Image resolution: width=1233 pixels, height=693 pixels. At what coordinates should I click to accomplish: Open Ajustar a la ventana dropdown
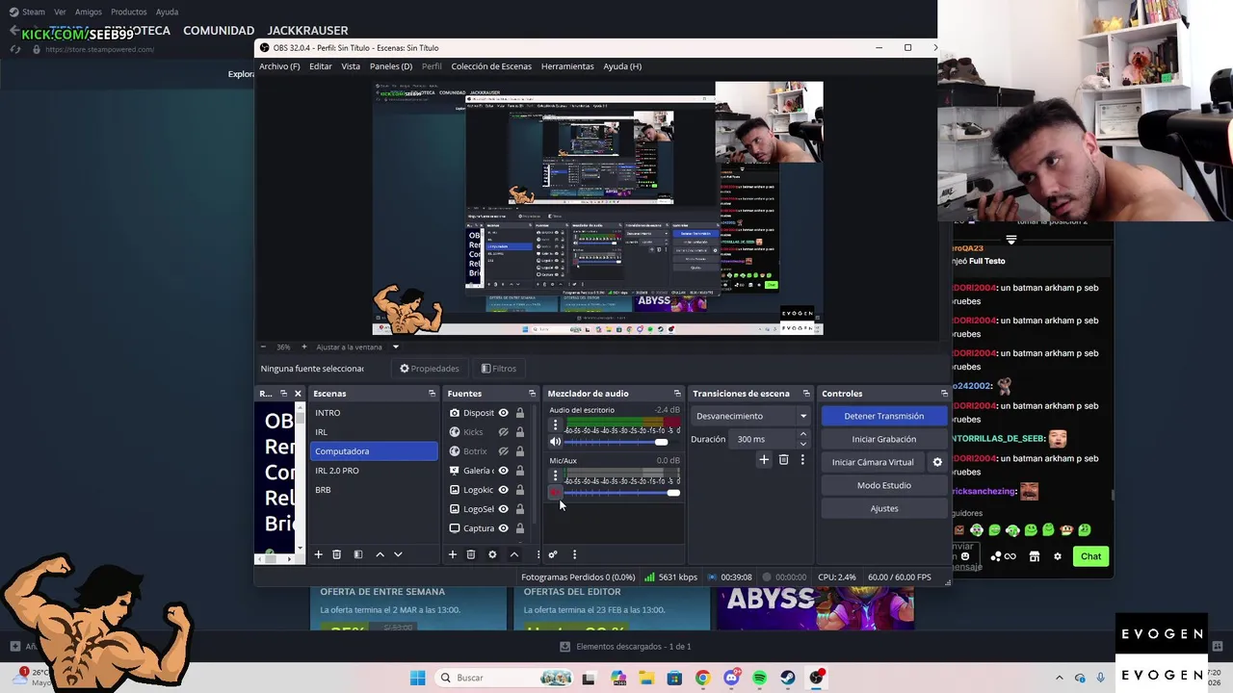pyautogui.click(x=395, y=346)
